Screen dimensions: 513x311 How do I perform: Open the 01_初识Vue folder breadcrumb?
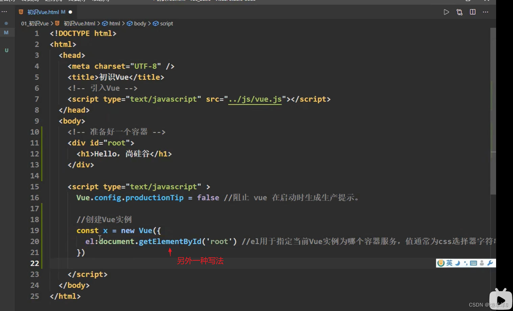pos(35,24)
